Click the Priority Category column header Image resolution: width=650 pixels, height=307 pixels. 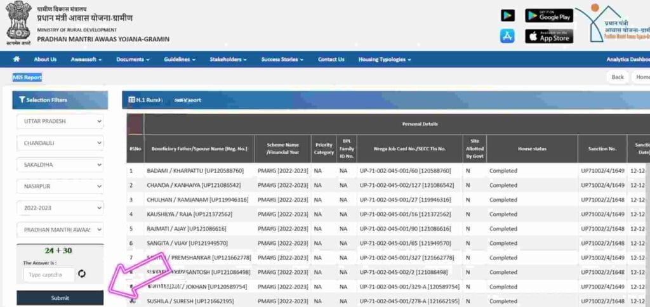pyautogui.click(x=324, y=148)
